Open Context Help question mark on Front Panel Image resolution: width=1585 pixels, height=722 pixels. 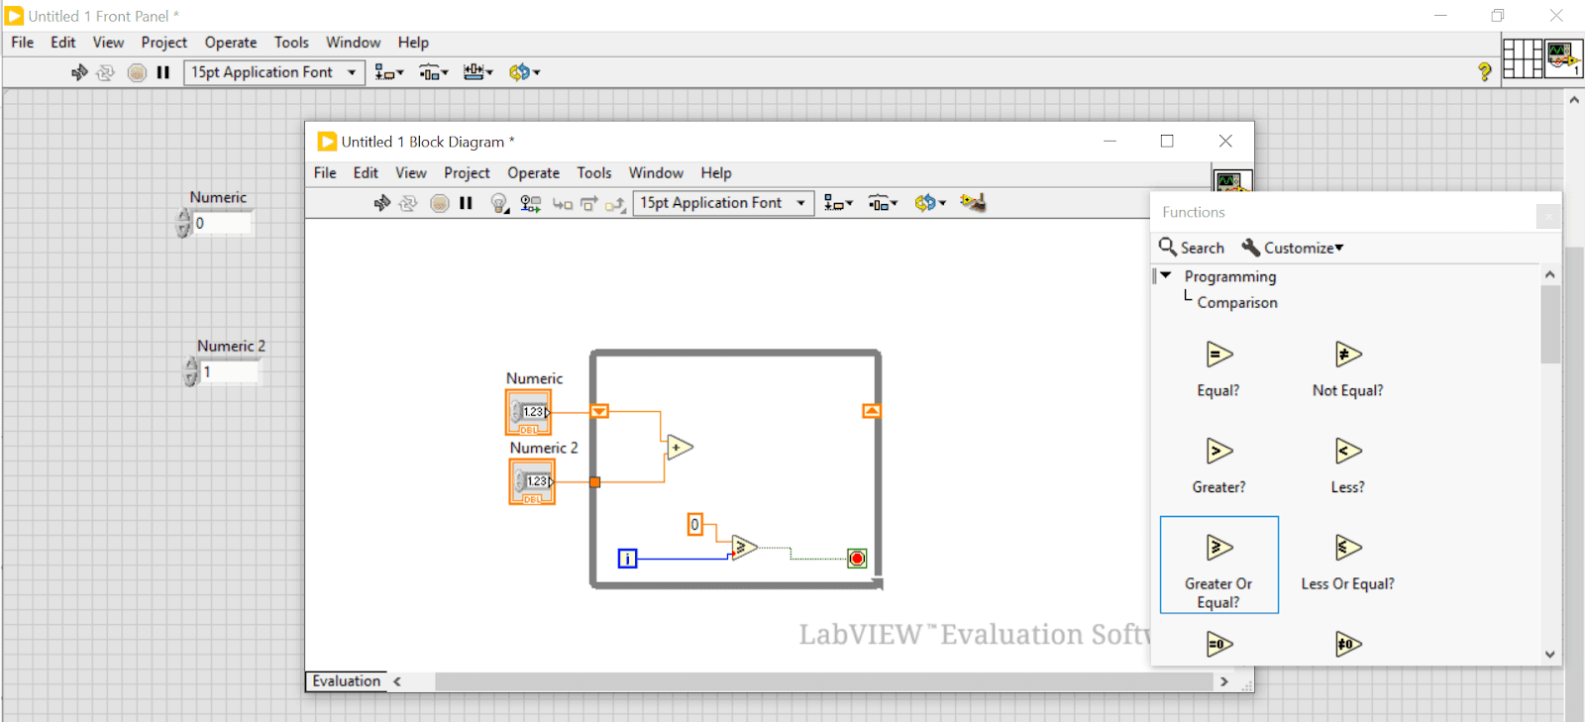1484,71
